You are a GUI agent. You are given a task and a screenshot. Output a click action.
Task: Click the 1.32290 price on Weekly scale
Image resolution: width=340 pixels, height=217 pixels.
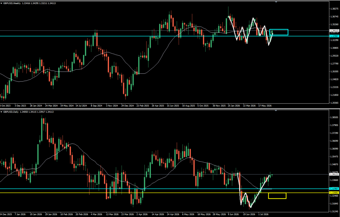pyautogui.click(x=334, y=40)
